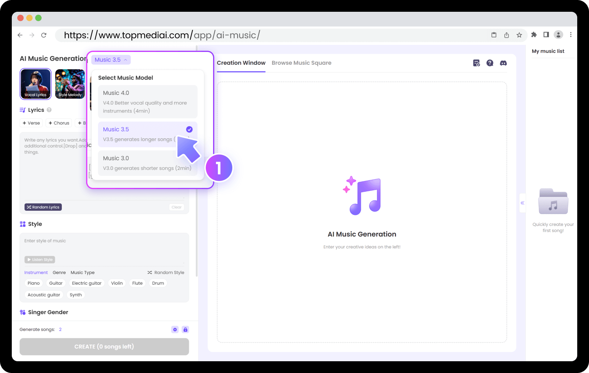Screen dimensions: 589x373
Task: Click the music folder icon
Action: [x=553, y=201]
